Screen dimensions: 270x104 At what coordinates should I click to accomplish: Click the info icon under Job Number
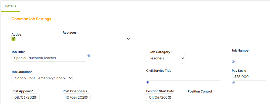coord(233,62)
